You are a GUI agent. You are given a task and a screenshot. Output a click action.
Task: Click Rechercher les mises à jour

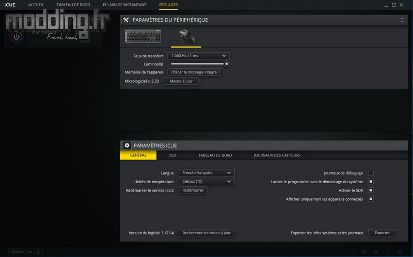coord(206,233)
